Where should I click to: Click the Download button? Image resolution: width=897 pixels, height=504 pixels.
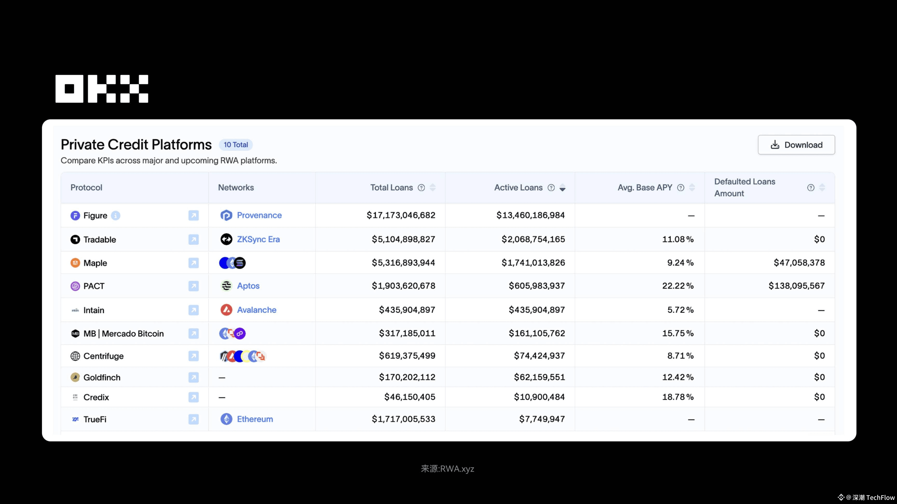click(796, 145)
